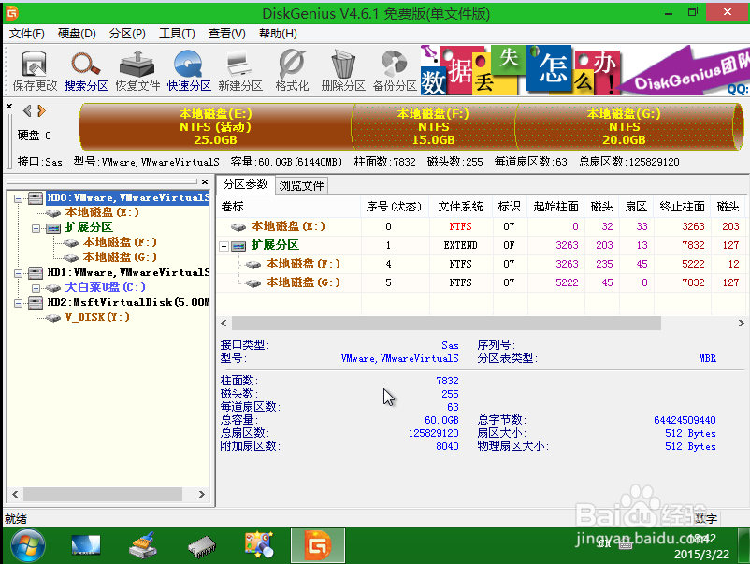Select 本地磁盘 (E:) in left tree
Image resolution: width=750 pixels, height=564 pixels.
coord(102,212)
